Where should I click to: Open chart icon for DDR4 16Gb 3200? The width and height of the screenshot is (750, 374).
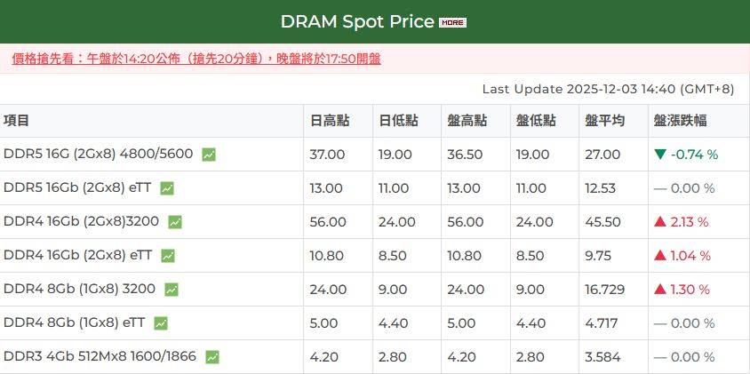(175, 222)
